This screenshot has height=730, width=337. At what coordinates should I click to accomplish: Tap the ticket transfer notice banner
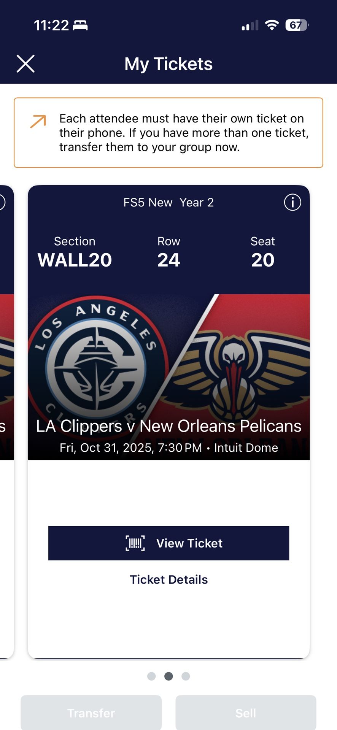coord(168,133)
